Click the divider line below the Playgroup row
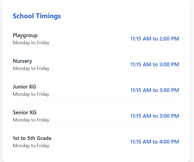Screen dimensions: 194x162 click(96, 49)
